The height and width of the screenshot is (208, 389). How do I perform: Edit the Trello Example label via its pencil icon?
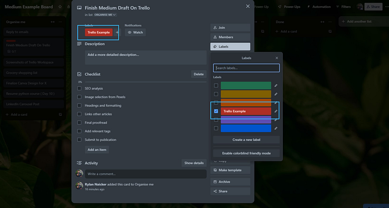pos(276,111)
